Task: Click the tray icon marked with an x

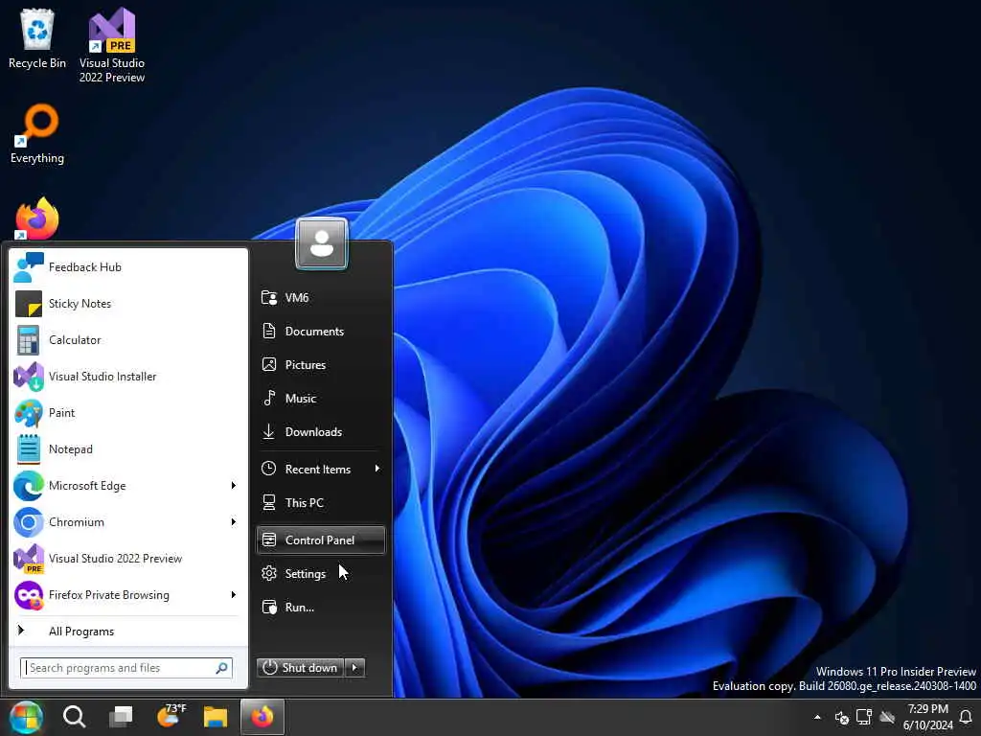Action: pyautogui.click(x=841, y=718)
